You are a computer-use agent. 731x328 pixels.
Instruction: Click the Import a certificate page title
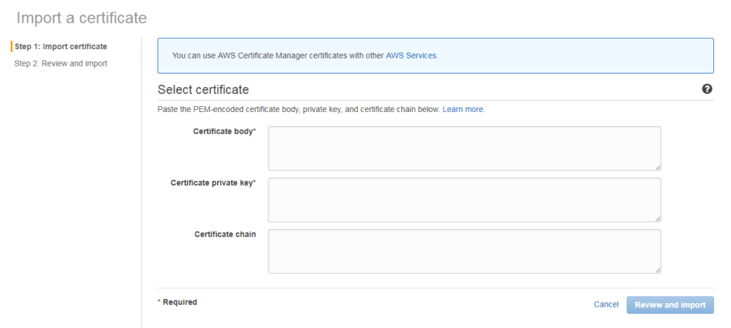[81, 18]
